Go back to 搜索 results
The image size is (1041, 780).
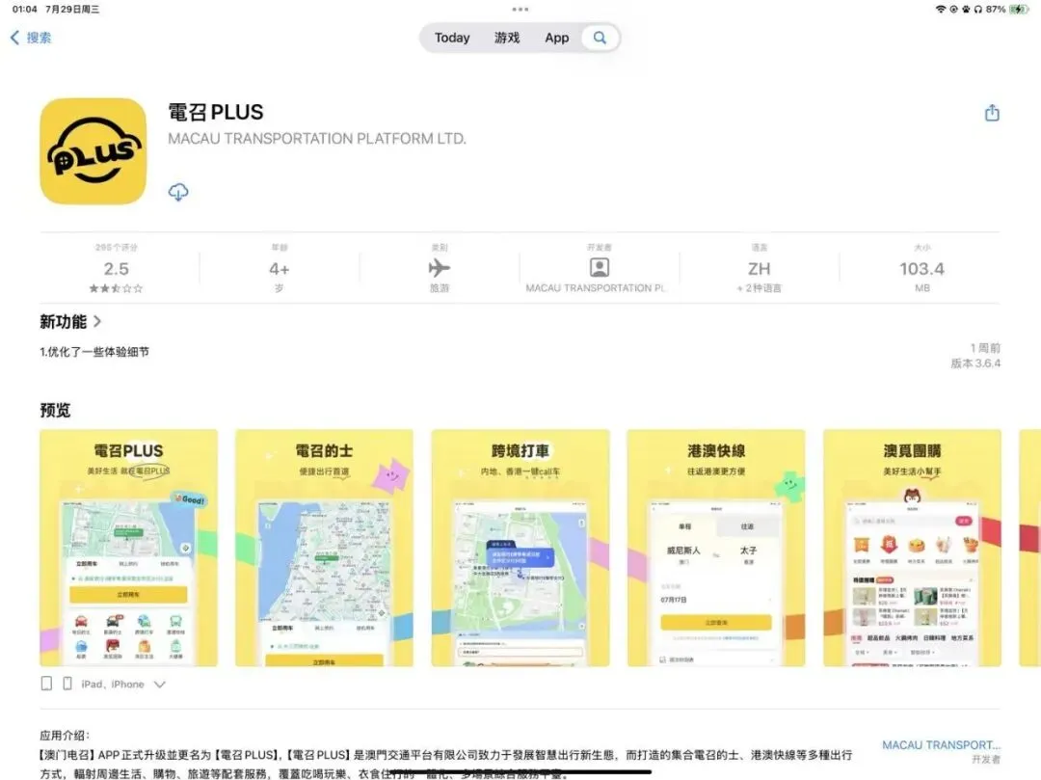(31, 38)
